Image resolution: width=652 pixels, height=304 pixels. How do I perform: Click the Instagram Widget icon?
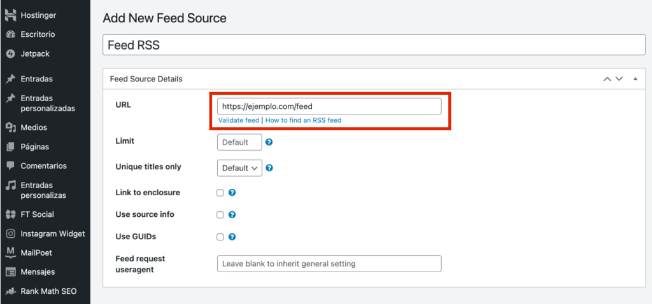(10, 233)
